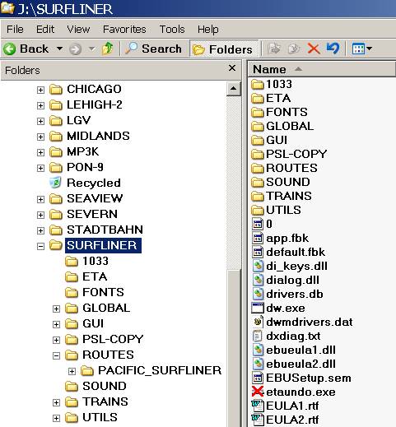Collapse the SURFLINER folder node
Screen dimensions: 396x427
tap(40, 246)
